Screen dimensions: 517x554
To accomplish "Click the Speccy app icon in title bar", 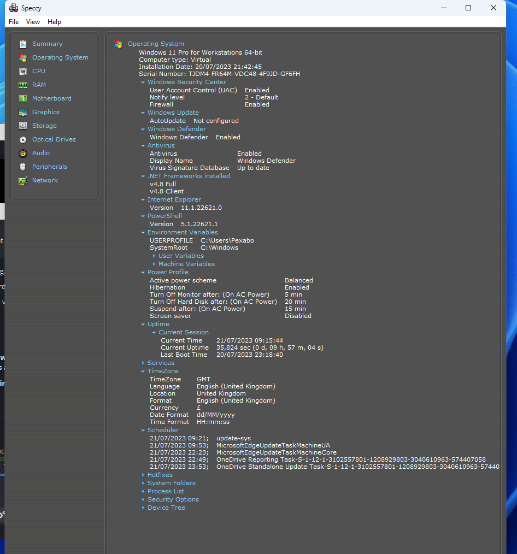I will pyautogui.click(x=14, y=8).
